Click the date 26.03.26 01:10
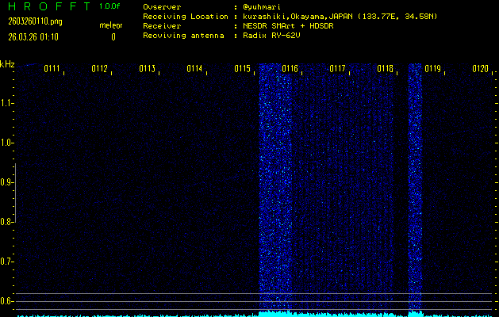This screenshot has height=317, width=499. (33, 37)
